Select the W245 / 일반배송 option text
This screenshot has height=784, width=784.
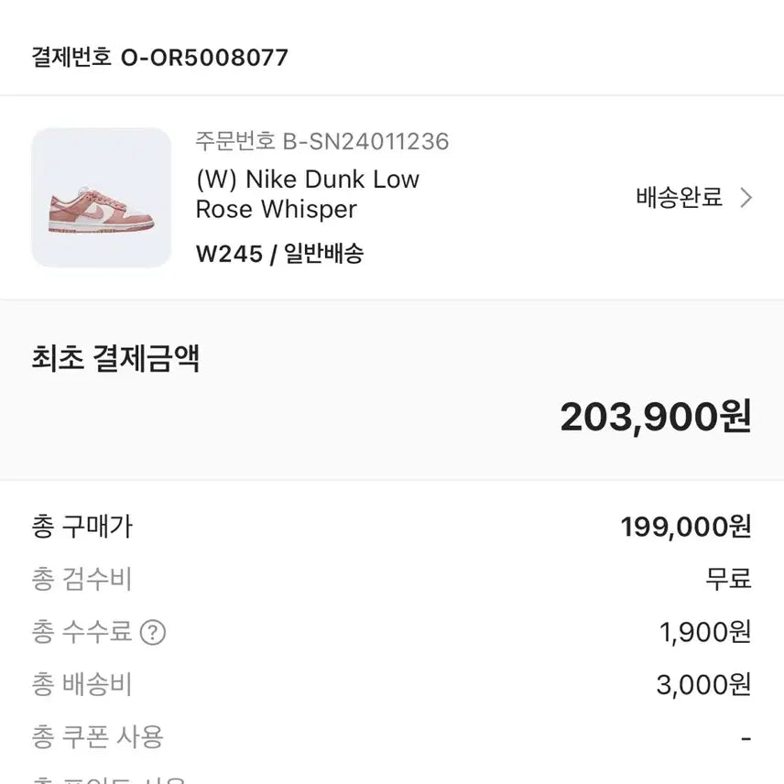click(279, 254)
